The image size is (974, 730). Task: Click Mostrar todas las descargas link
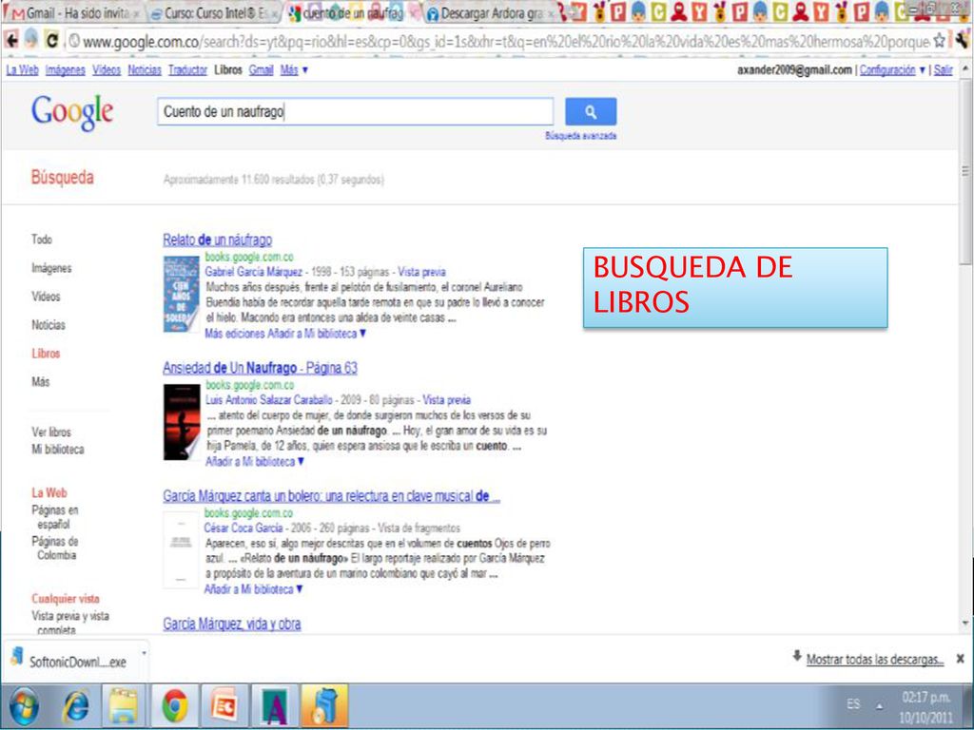[875, 660]
